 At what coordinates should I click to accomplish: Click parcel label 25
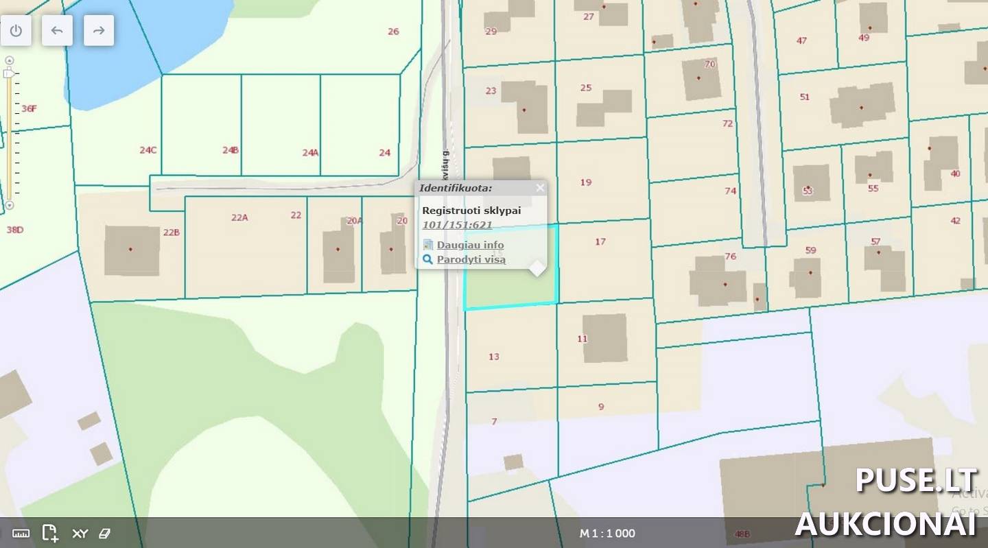click(x=585, y=87)
